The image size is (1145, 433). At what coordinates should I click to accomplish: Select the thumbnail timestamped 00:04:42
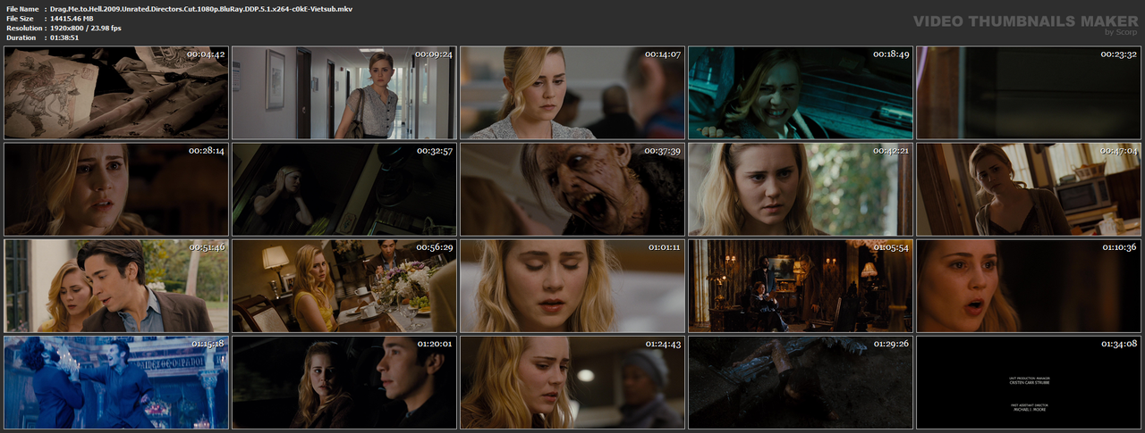tap(116, 93)
